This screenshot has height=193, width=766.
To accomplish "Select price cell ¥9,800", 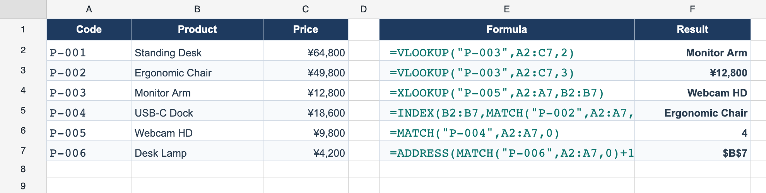I will 306,131.
